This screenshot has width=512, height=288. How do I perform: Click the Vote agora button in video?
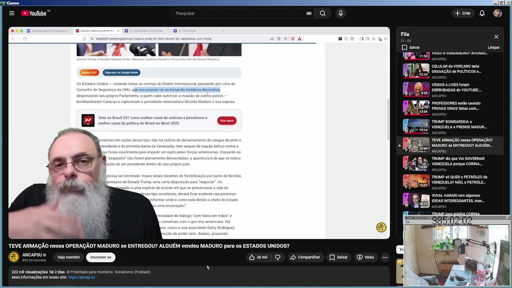click(x=227, y=120)
